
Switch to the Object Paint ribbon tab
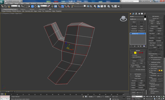42,9
